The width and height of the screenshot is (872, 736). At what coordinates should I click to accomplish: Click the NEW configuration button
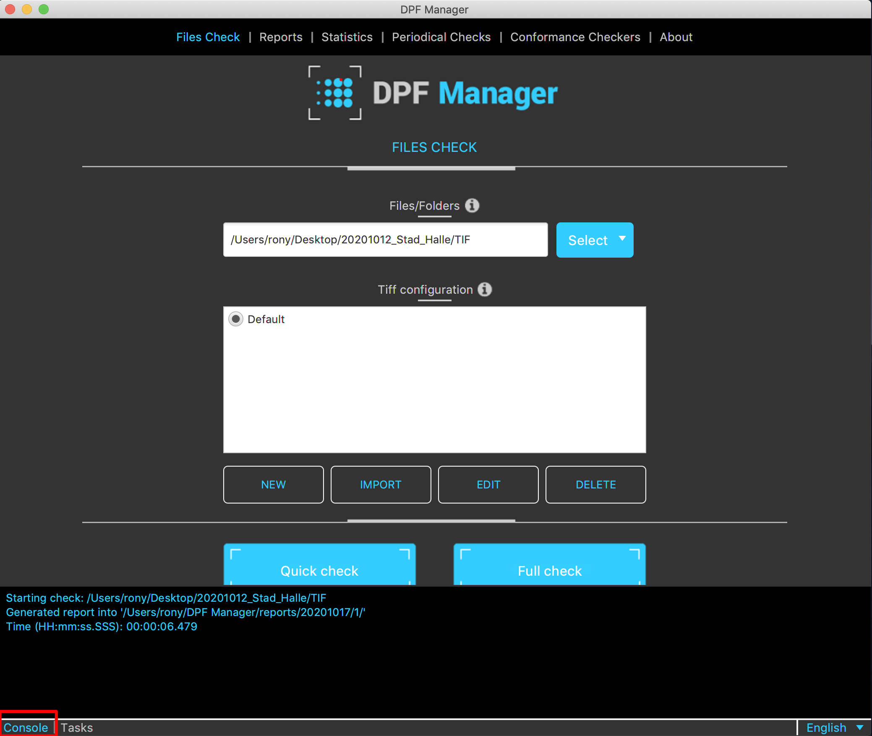coord(273,485)
